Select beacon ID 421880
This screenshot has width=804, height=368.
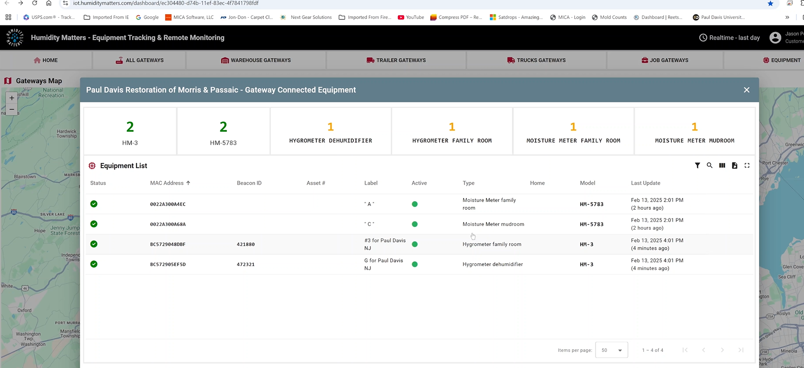point(245,244)
